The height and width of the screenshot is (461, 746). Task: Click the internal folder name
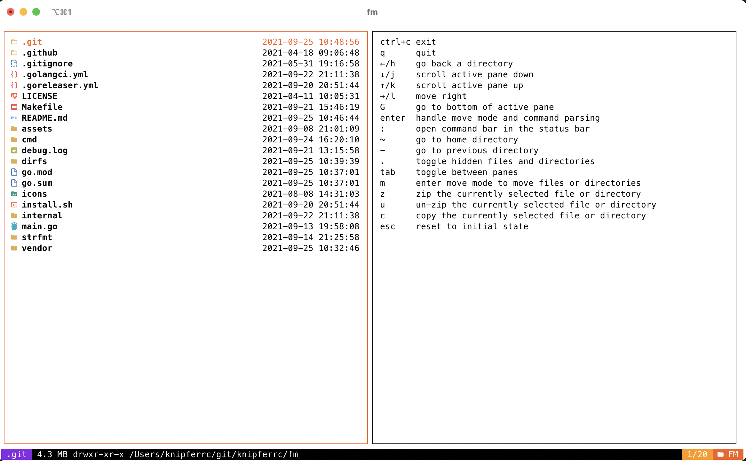coord(42,215)
